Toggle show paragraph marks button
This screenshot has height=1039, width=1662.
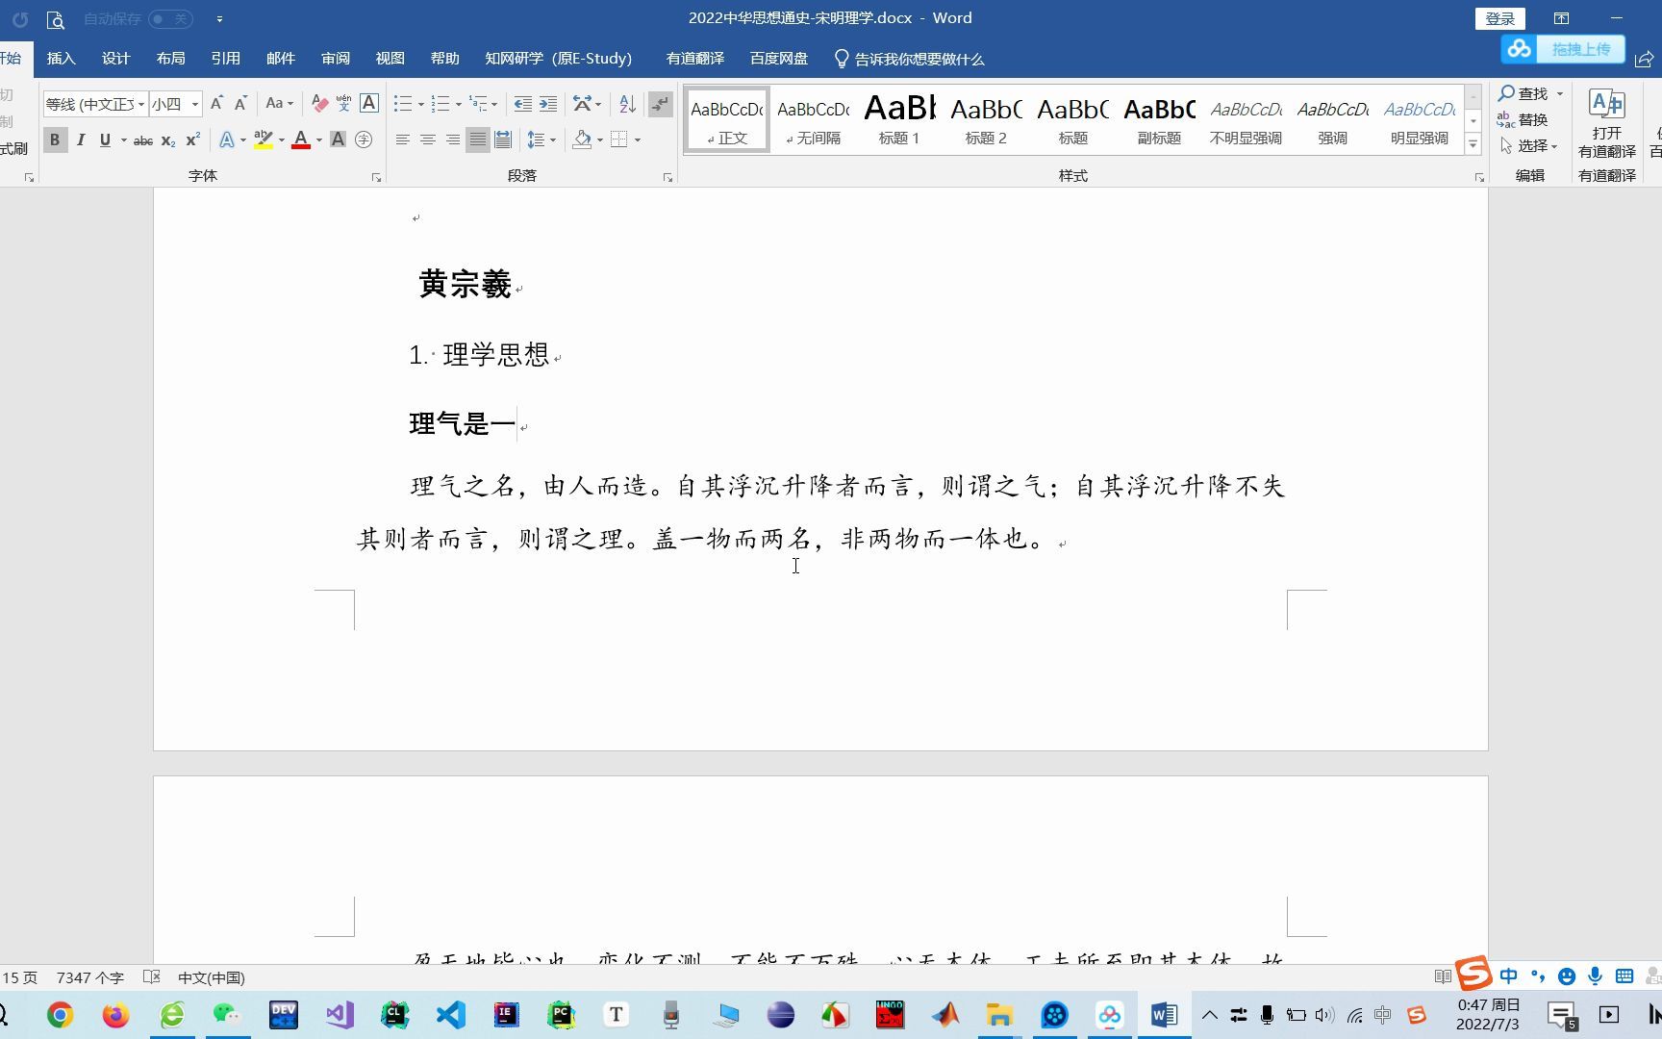coord(660,103)
